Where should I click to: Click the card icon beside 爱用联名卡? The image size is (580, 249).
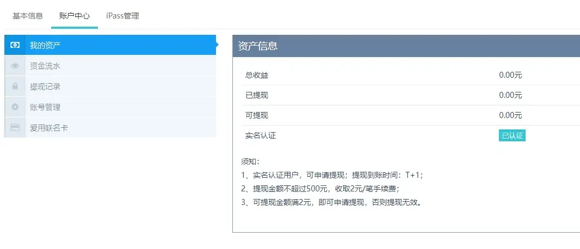click(x=15, y=128)
